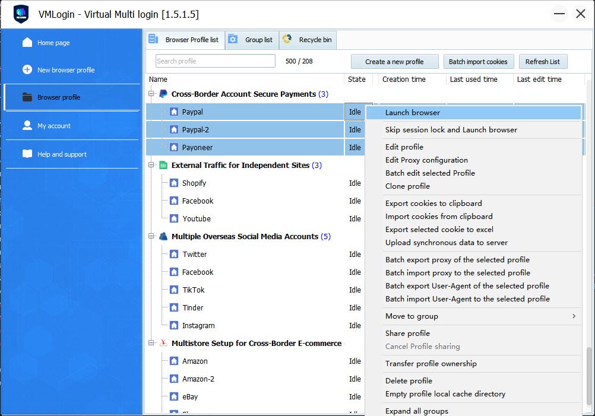
Task: Click Create a new profile button
Action: pyautogui.click(x=394, y=62)
